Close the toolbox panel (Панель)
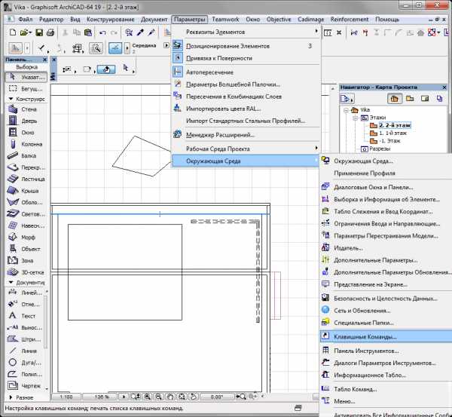Screen dimensions: 452x417 click(x=44, y=60)
